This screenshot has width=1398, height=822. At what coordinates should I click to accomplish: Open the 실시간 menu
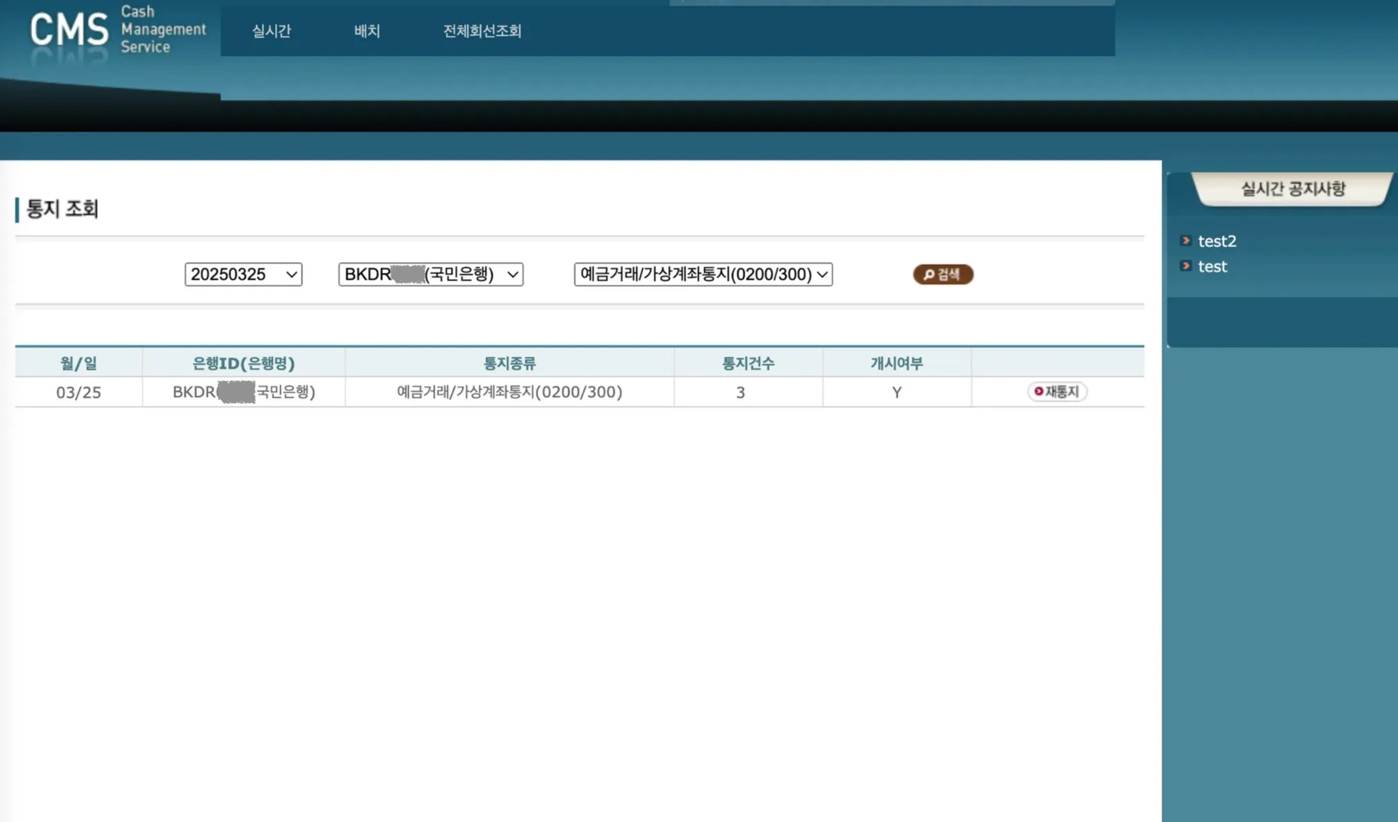(x=272, y=31)
